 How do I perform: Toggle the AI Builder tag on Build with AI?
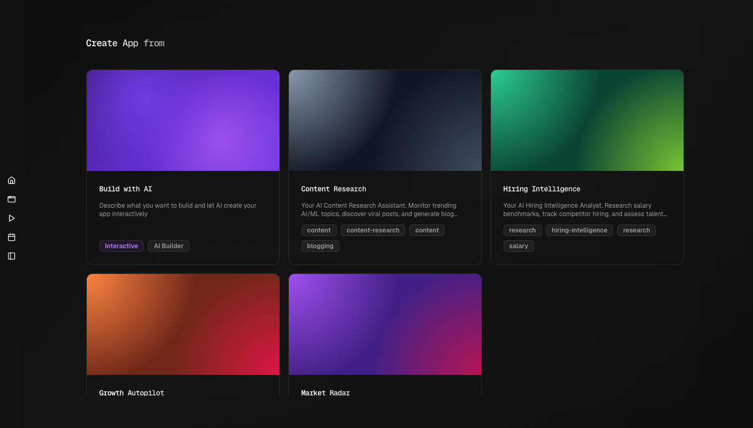pos(168,246)
